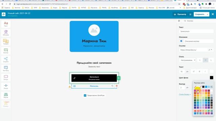This screenshot has width=216, height=121.
Task: Open browser extensions puzzle icon
Action: 206,4
